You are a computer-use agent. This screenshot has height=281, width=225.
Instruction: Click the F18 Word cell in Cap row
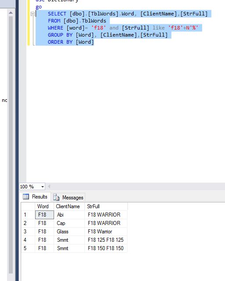(x=44, y=223)
